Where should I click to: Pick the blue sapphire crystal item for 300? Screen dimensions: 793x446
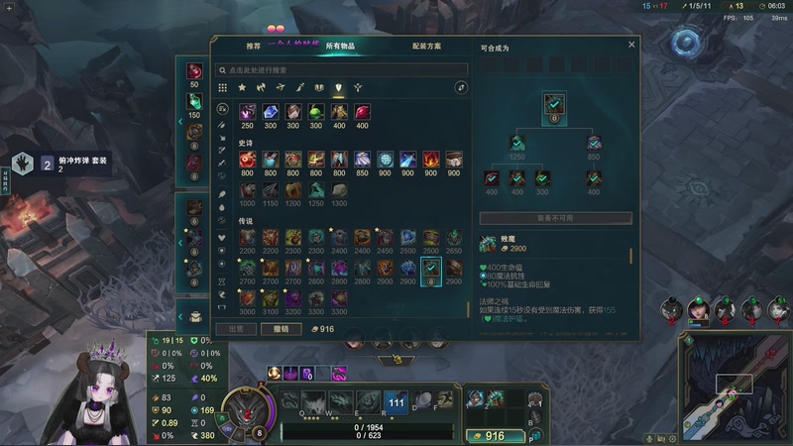point(270,112)
